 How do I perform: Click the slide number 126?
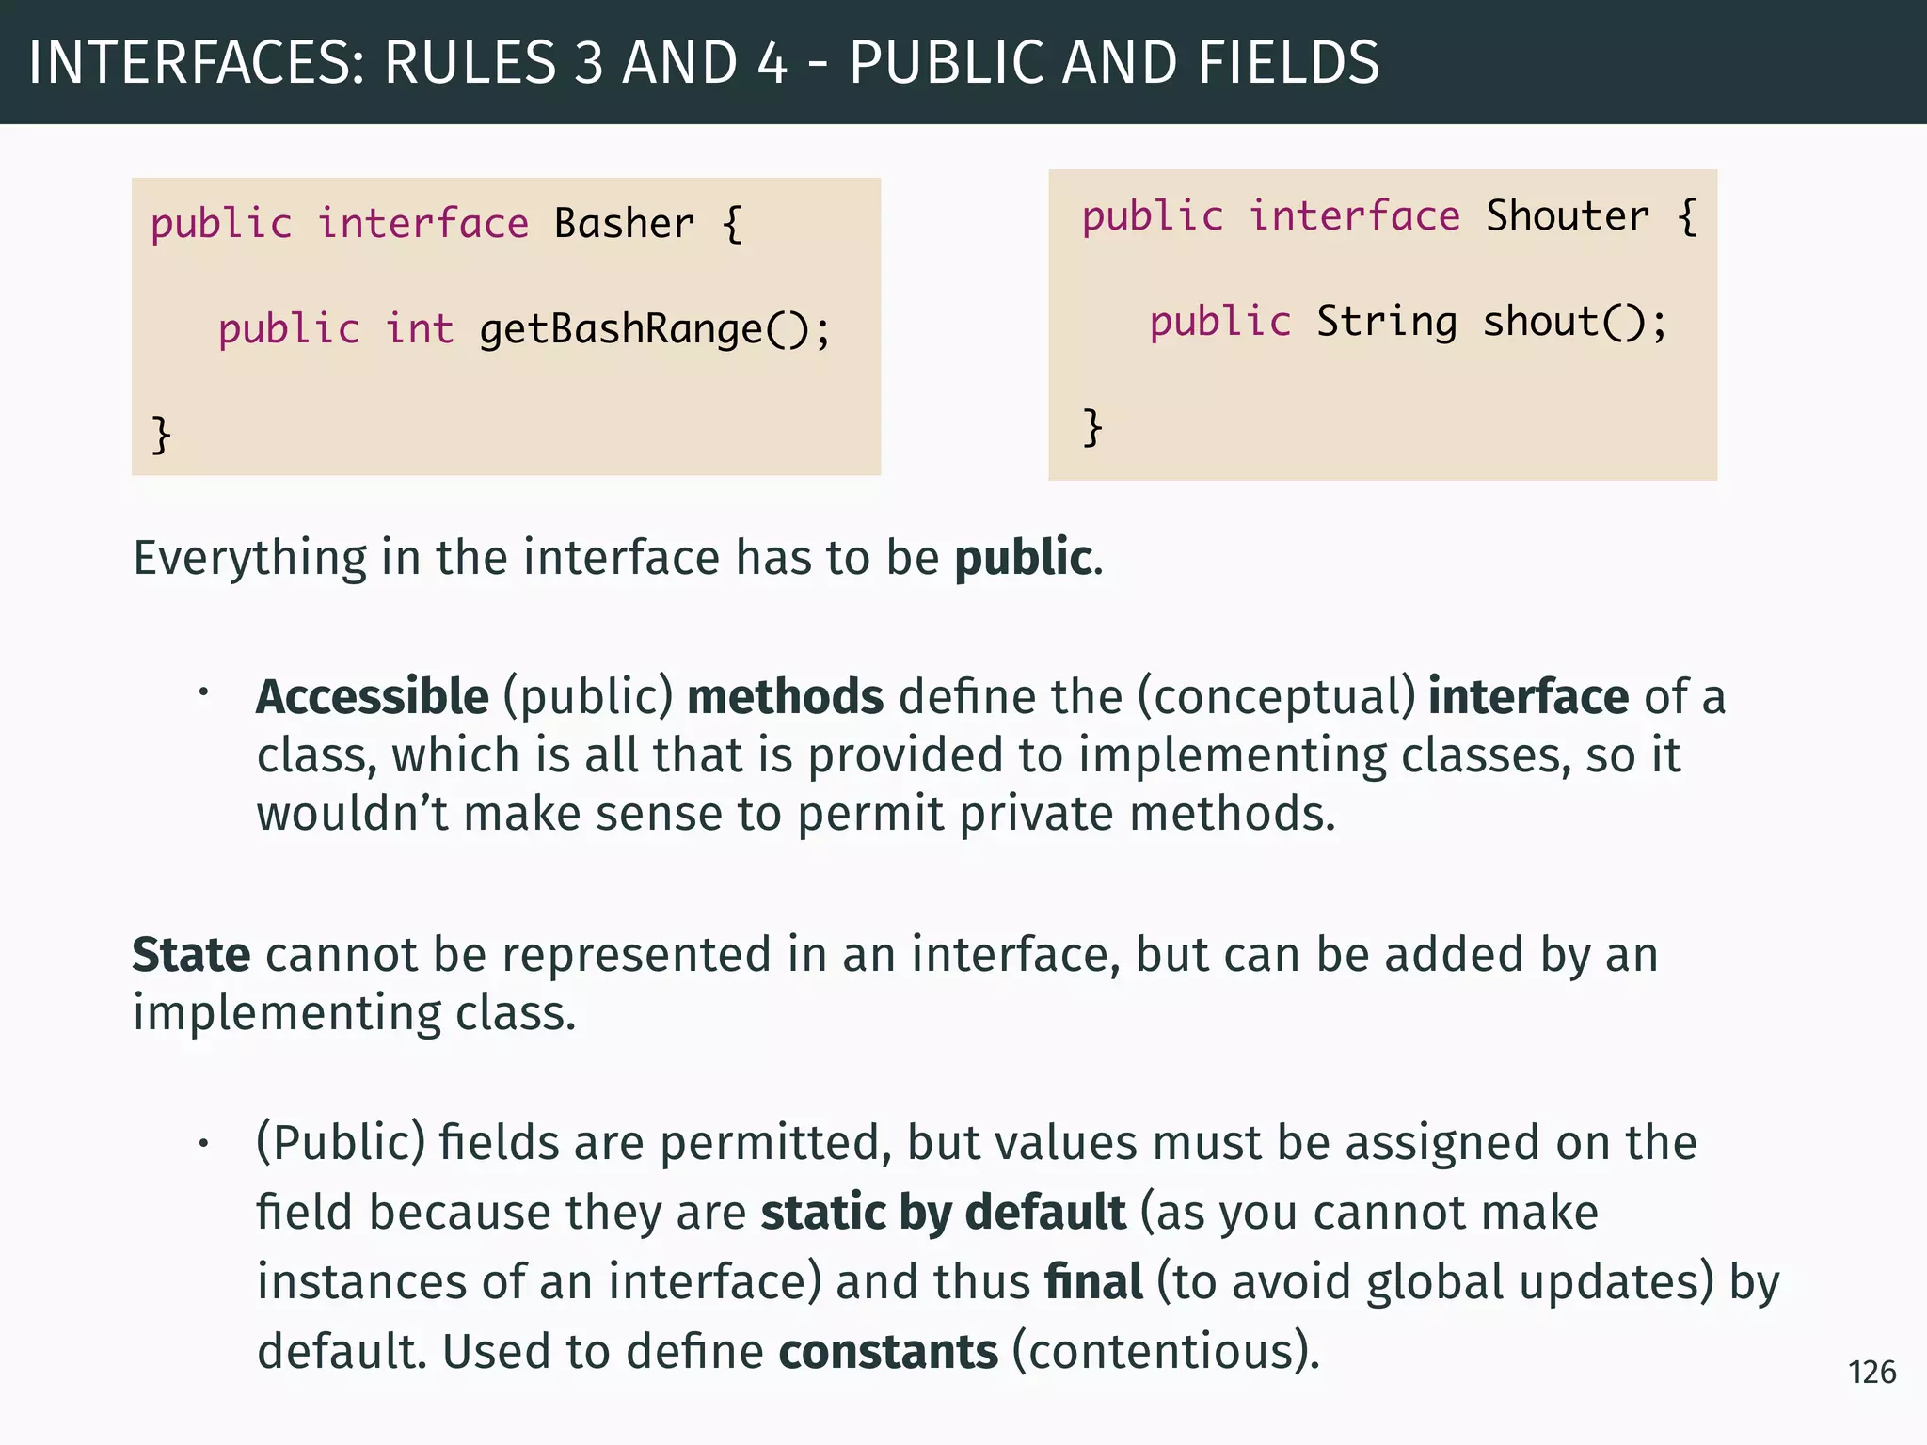point(1871,1373)
